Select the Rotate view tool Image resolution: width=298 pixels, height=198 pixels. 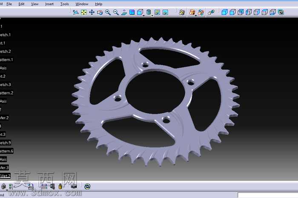(100, 12)
